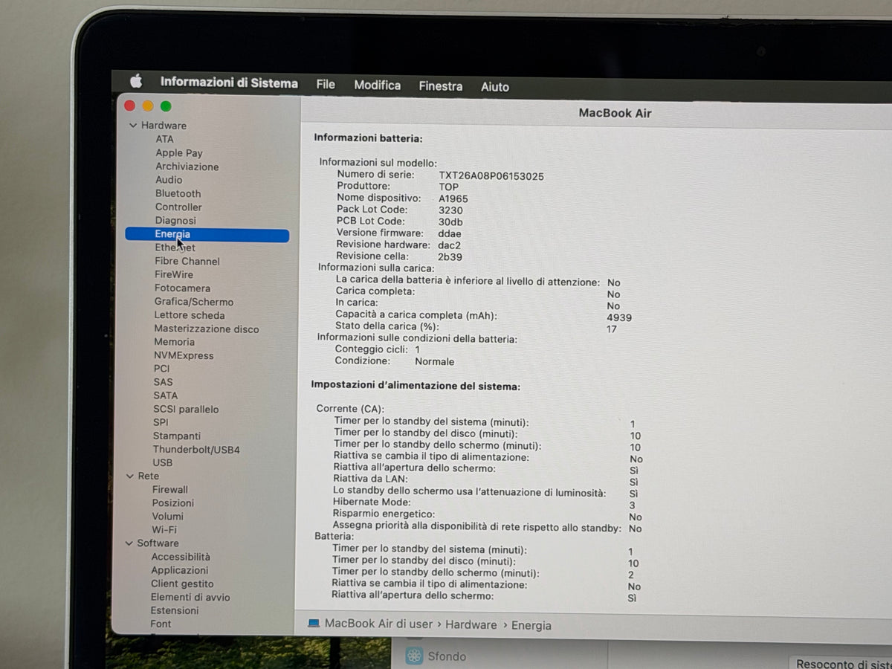The image size is (892, 669).
Task: Select Applicazioni under Software
Action: tap(179, 570)
